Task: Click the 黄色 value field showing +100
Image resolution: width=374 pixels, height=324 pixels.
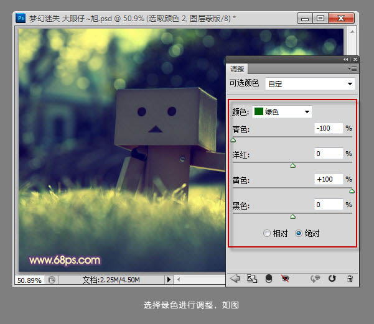Action: click(329, 179)
